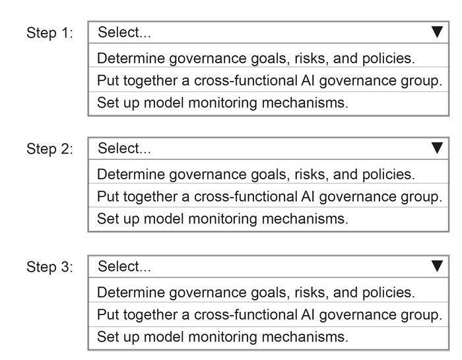Choose 'Put together a cross-functional' for Step 3
This screenshot has width=462, height=360.
(x=269, y=315)
